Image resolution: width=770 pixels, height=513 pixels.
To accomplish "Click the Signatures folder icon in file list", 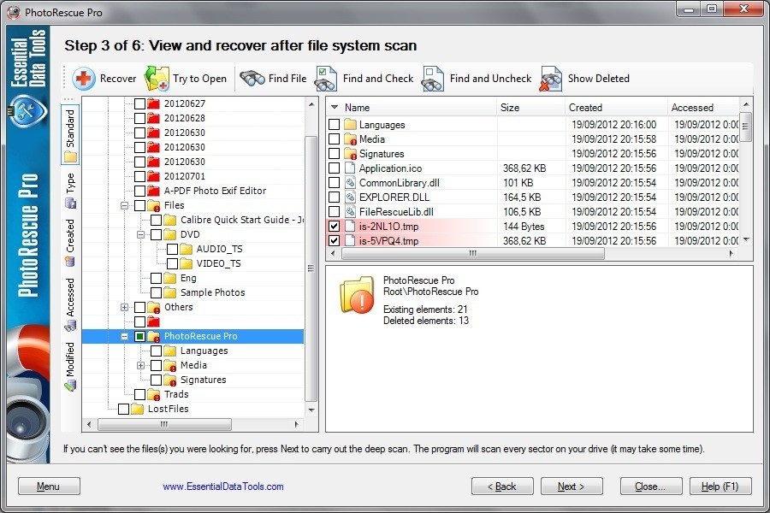I will (x=350, y=154).
